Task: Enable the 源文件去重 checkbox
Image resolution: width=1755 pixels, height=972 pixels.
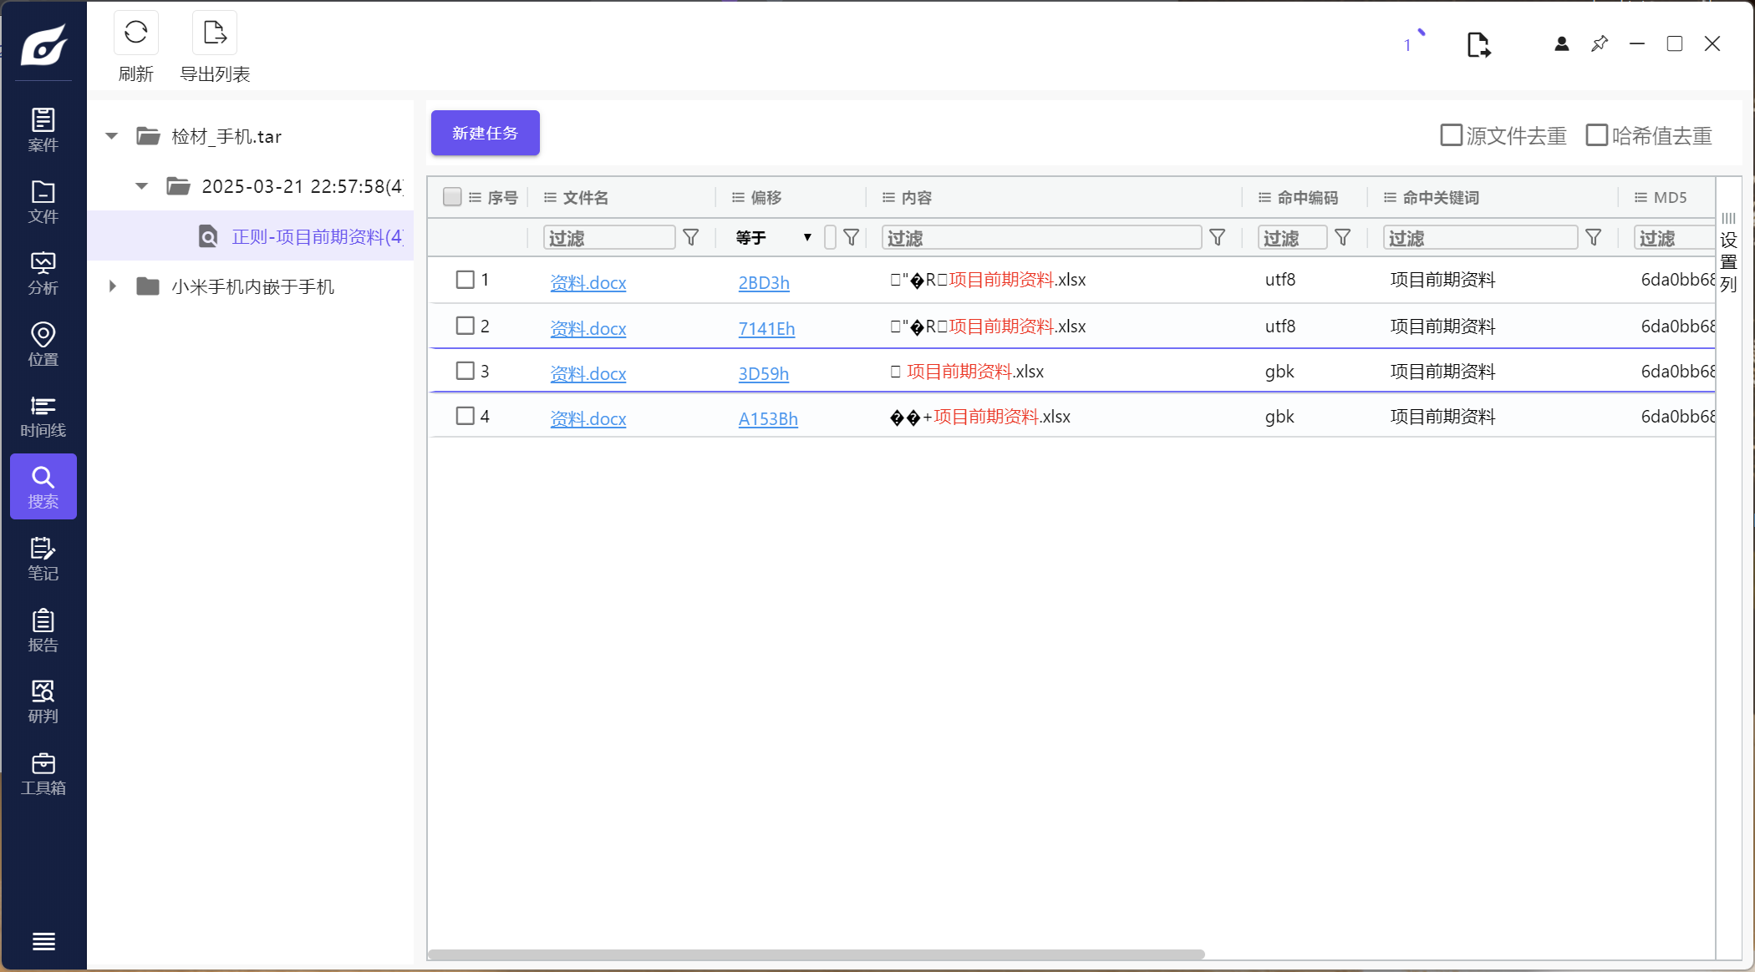Action: [1452, 135]
